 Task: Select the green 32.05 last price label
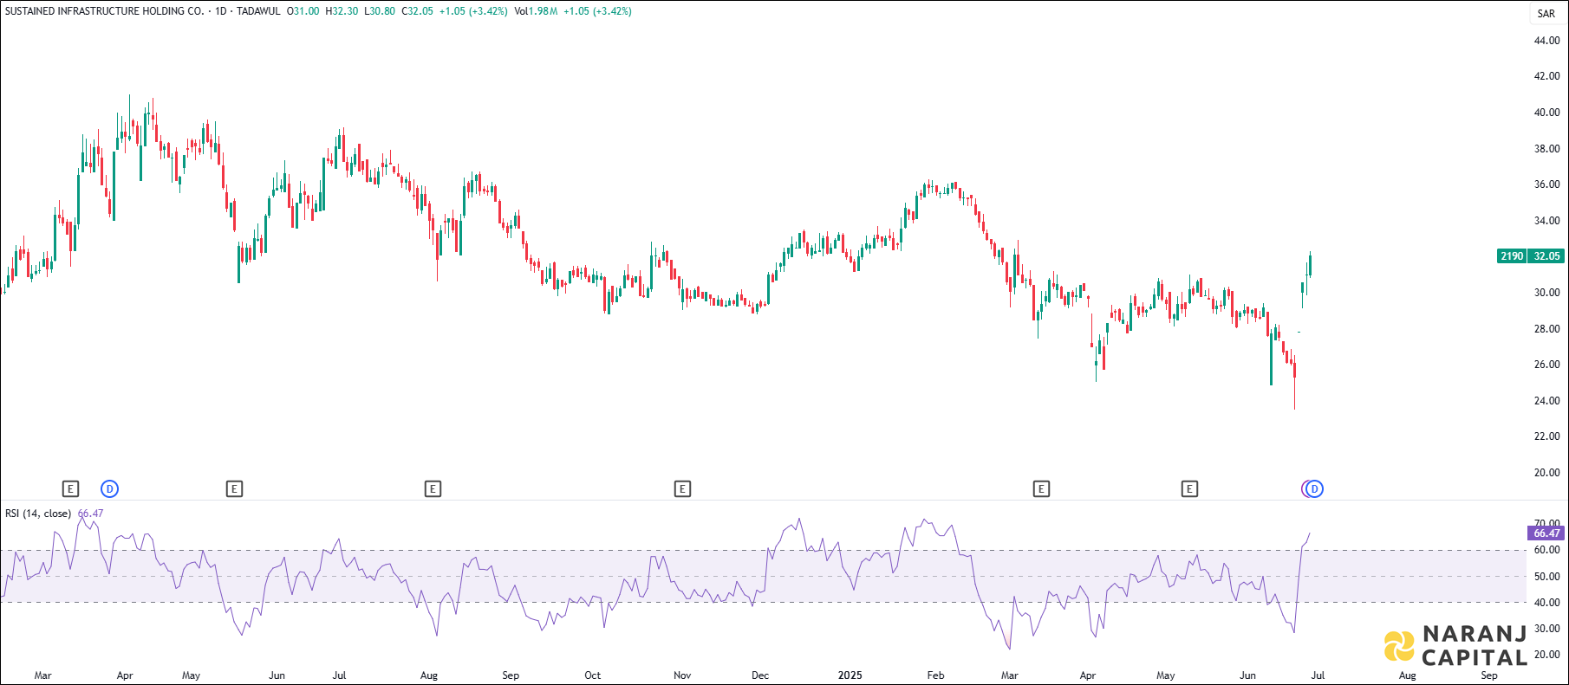[1546, 256]
